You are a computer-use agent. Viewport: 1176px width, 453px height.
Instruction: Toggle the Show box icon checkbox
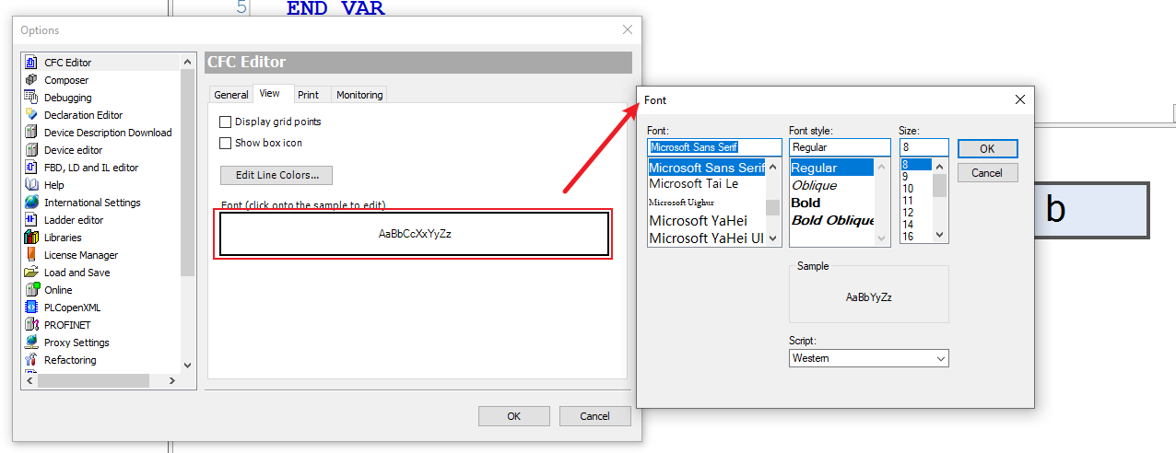(x=226, y=143)
